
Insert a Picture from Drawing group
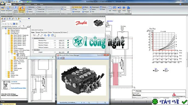tap(103, 7)
